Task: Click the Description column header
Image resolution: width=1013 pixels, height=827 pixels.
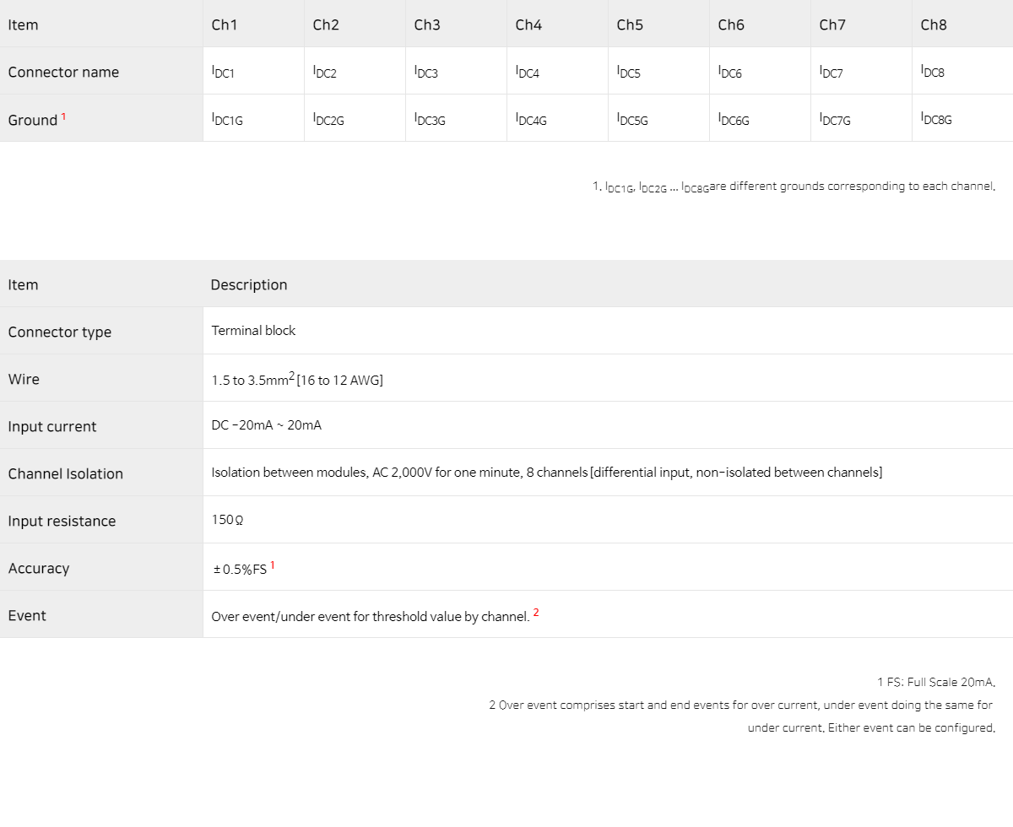Action: click(249, 284)
